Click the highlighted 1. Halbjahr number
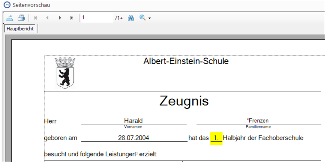325x162 pixels. (216, 138)
